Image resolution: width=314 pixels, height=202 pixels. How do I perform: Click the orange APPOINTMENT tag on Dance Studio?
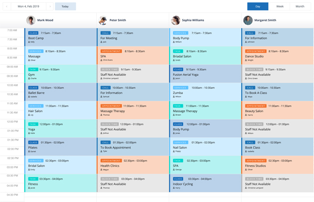pyautogui.click(x=256, y=51)
